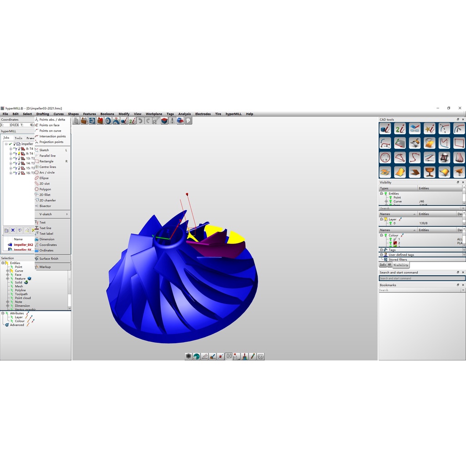Screen dimensions: 466x466
Task: Select the gold star info tool in CAD tools
Action: click(430, 129)
